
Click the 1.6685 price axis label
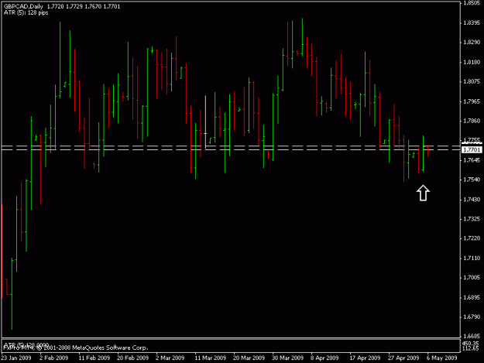(472, 336)
